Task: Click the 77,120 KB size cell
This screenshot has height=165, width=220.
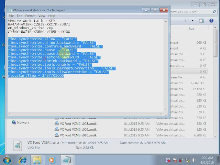Action: click(199, 89)
